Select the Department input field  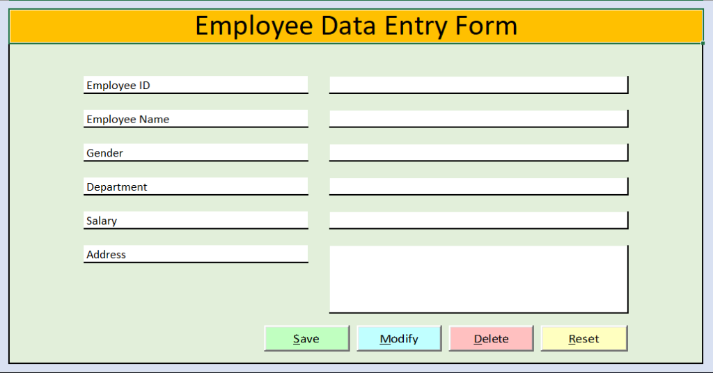point(479,186)
